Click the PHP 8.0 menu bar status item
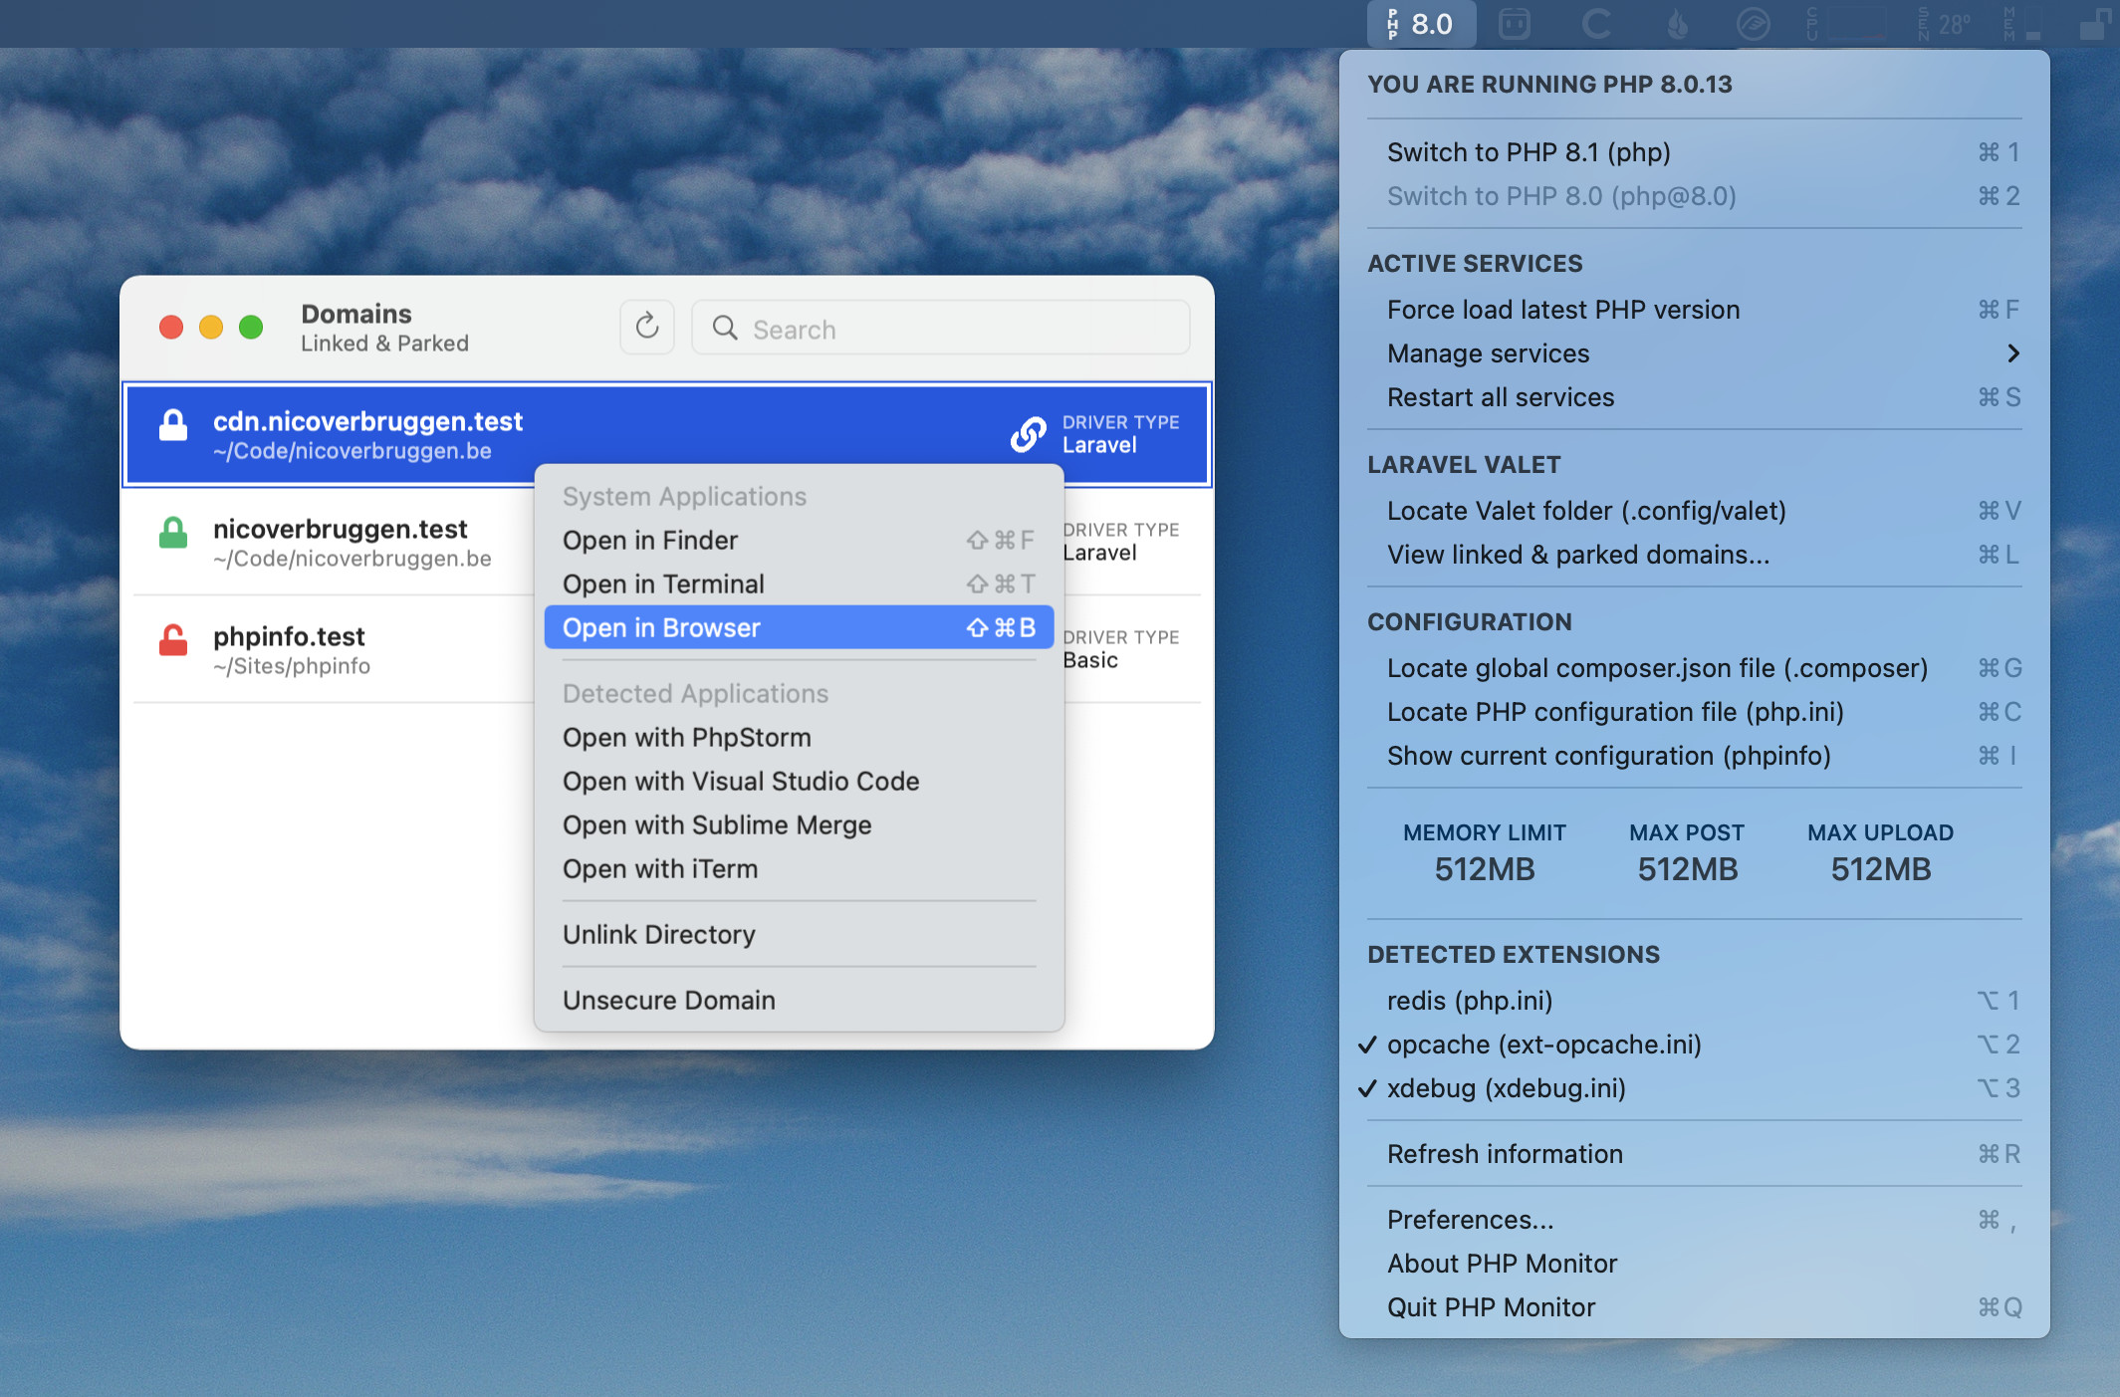 [x=1421, y=24]
